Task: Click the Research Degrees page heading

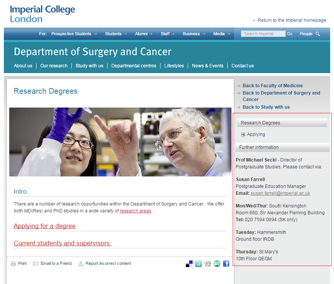Action: pos(46,91)
